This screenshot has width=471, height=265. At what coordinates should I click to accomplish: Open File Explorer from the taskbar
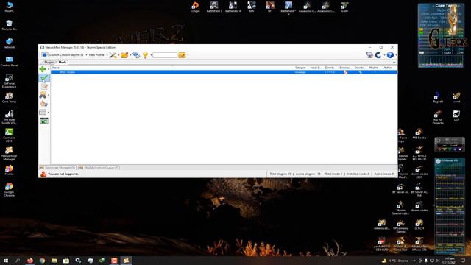[54, 261]
